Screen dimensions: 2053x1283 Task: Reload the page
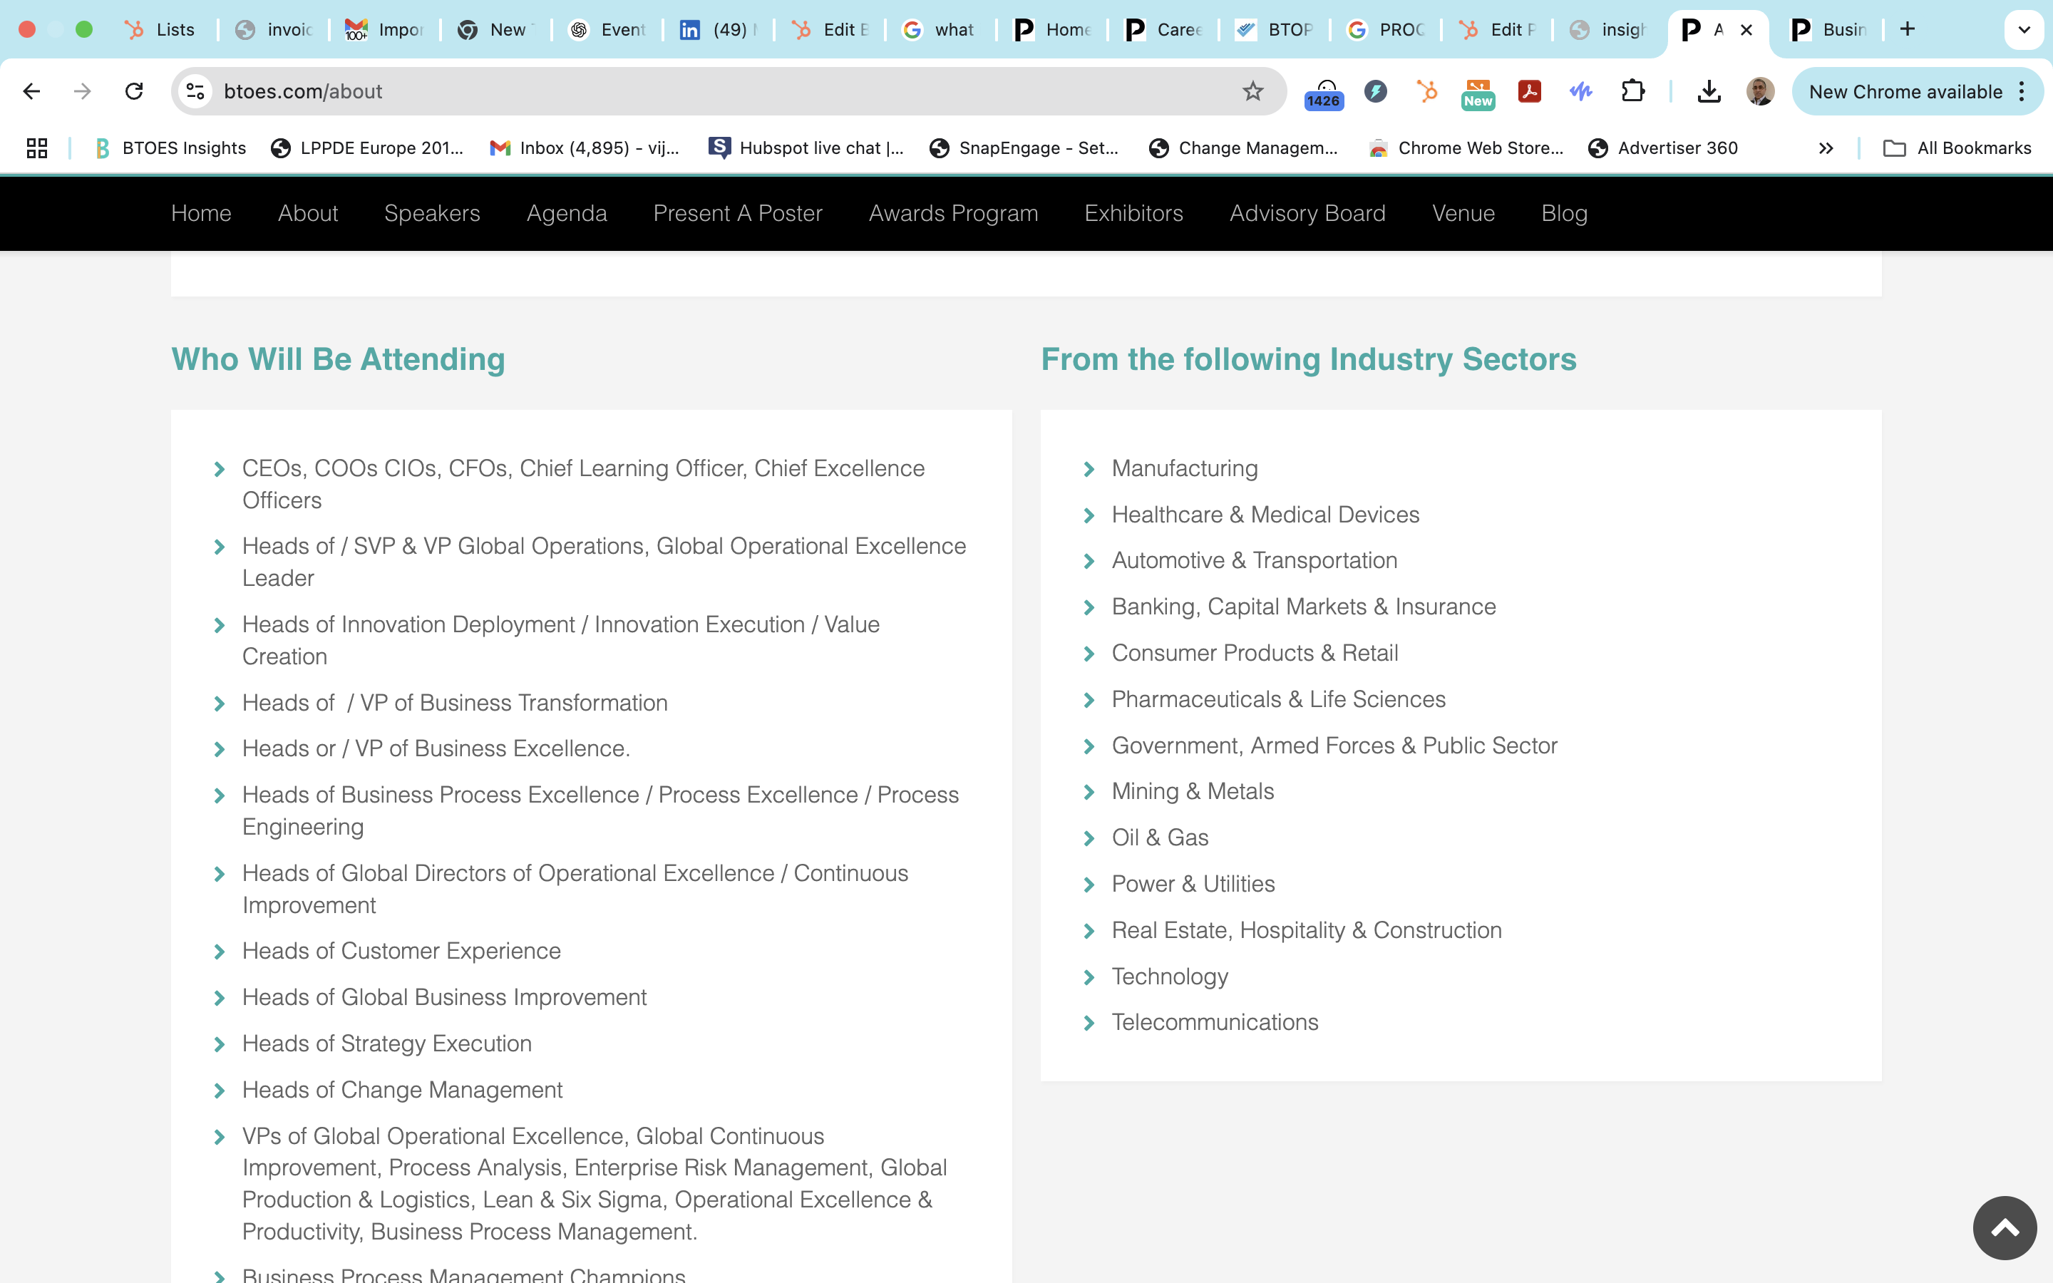134,92
